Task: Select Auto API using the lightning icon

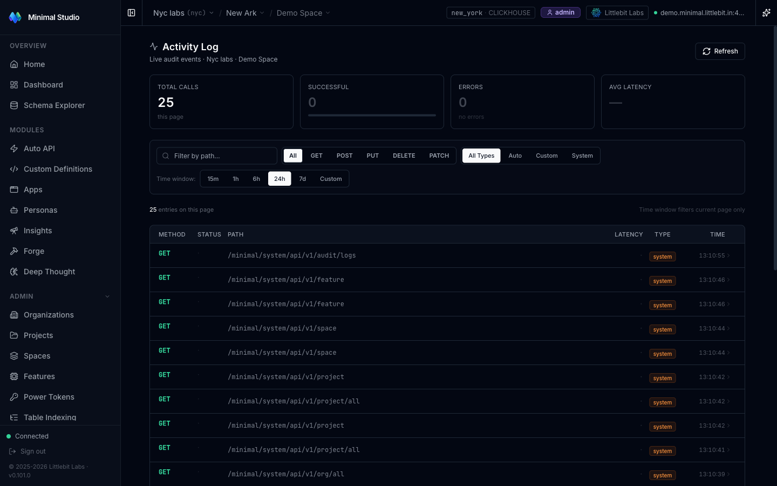Action: click(14, 148)
